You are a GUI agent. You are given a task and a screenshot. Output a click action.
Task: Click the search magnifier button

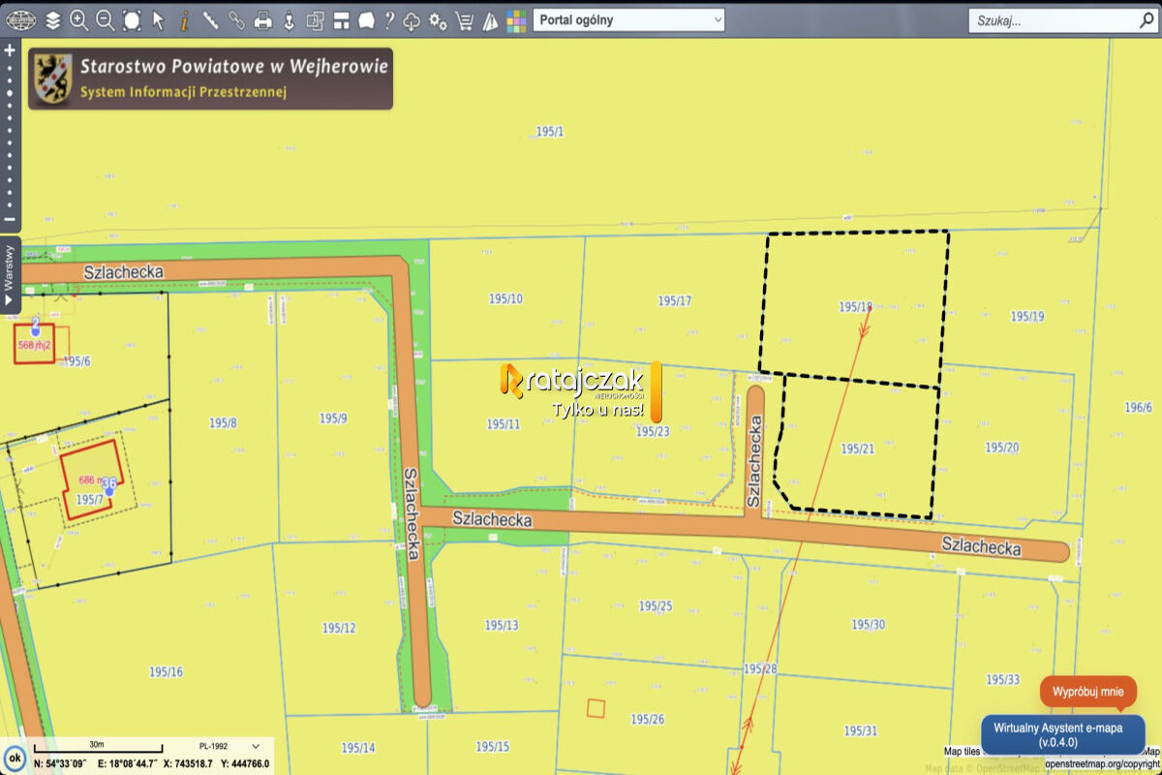1147,19
